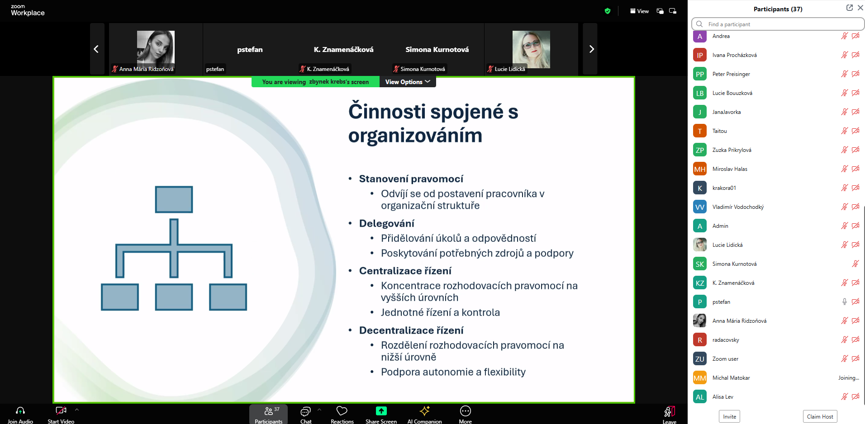Expand video options caret beside Start Video
Screen dimensions: 865x424
77,410
